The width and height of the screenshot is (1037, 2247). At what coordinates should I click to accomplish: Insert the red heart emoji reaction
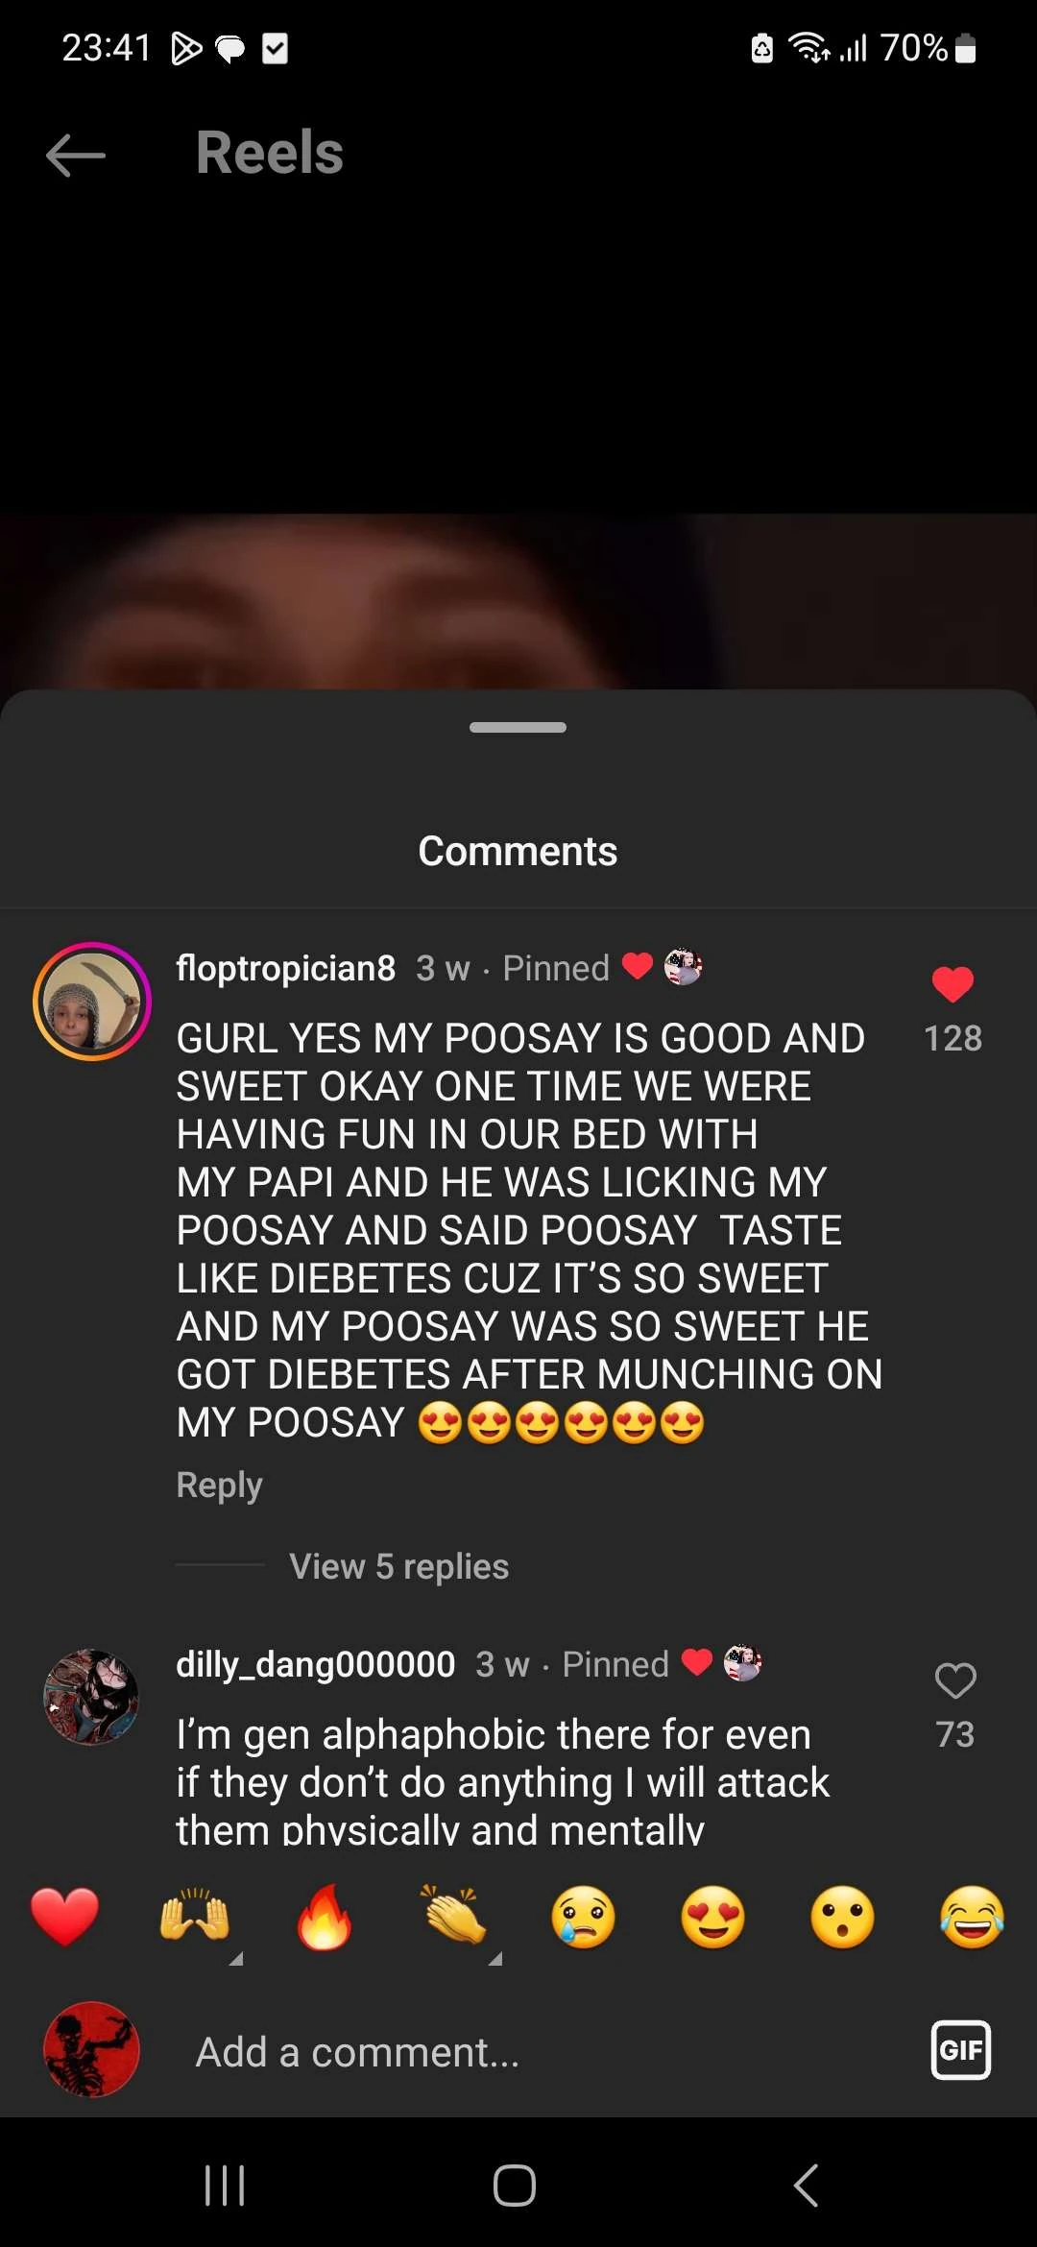tap(65, 1917)
